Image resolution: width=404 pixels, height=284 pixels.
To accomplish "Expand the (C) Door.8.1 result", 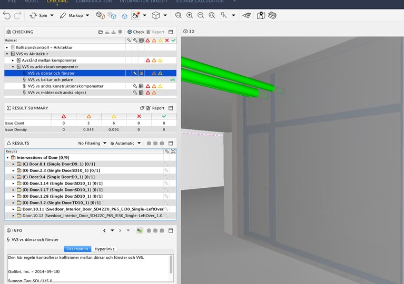I will (x=13, y=164).
